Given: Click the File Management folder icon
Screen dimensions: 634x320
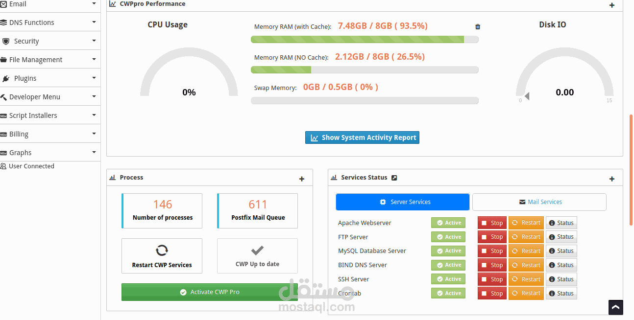Looking at the screenshot, I should click(x=3, y=60).
